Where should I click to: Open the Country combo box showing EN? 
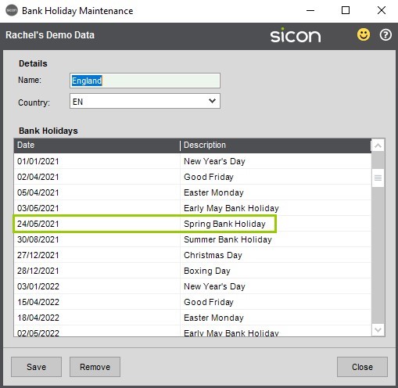point(145,101)
